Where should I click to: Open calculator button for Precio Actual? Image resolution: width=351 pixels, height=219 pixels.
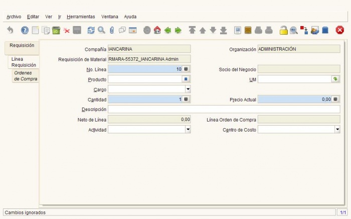(x=335, y=99)
